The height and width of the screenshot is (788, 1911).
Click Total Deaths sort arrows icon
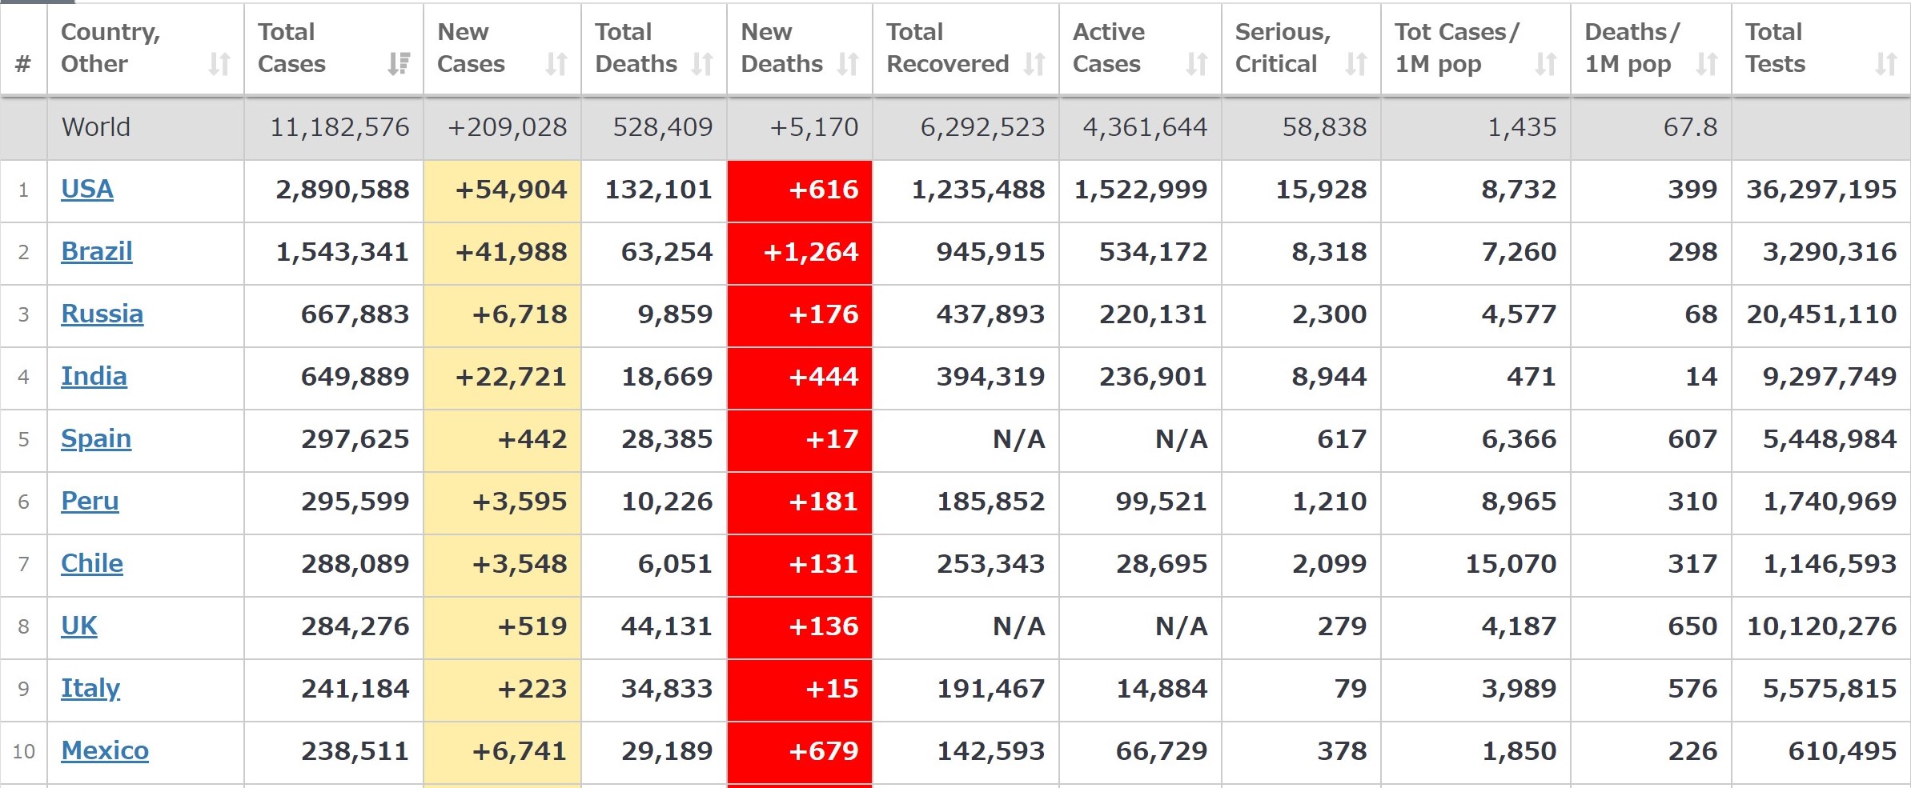tap(702, 64)
